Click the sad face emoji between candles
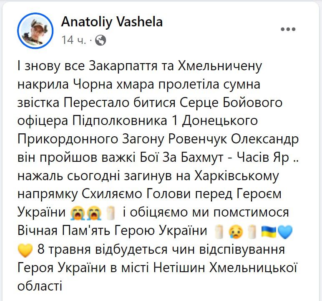Viewport: 322px width, 301px height. click(235, 231)
